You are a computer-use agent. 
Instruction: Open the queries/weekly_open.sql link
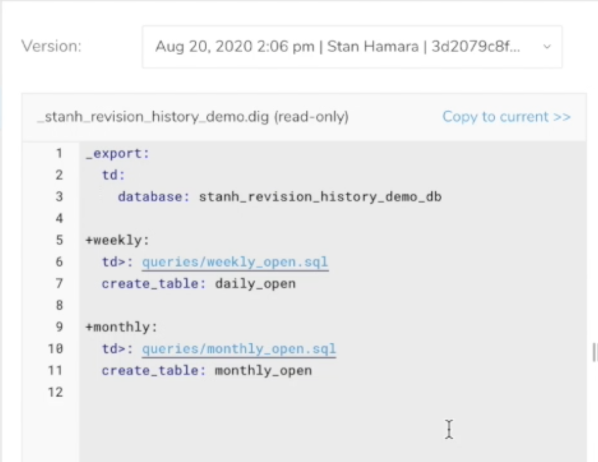coord(235,262)
